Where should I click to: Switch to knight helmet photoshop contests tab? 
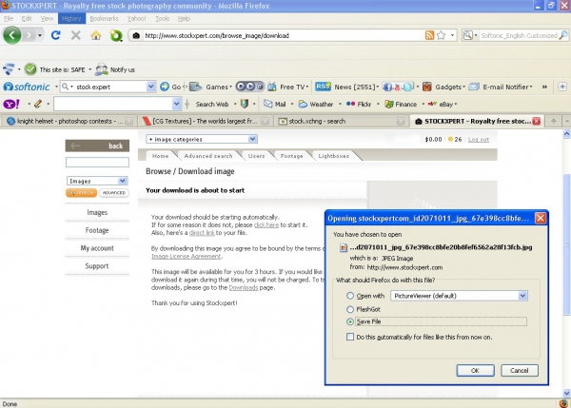[x=69, y=121]
